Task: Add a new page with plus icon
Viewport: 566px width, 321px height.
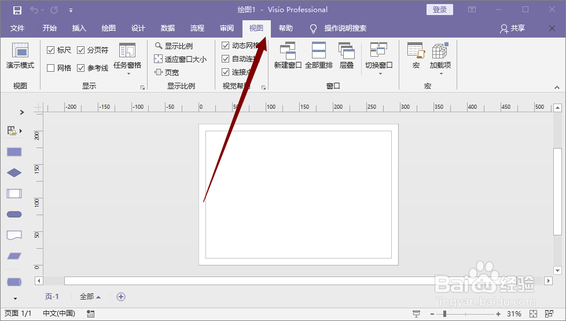Action: click(121, 297)
